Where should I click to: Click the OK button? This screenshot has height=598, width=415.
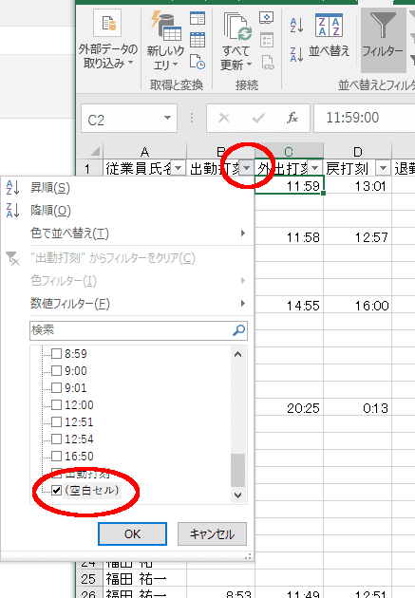(x=132, y=533)
